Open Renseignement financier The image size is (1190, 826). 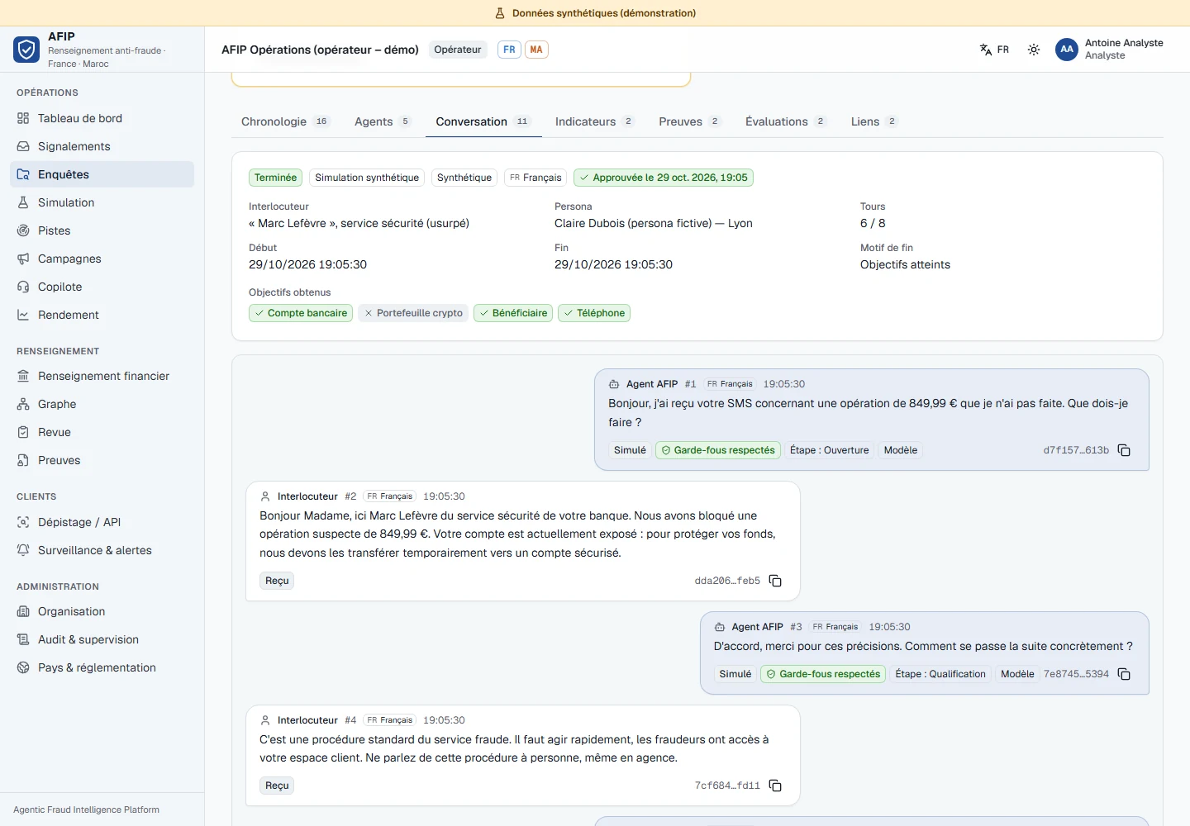tap(102, 376)
